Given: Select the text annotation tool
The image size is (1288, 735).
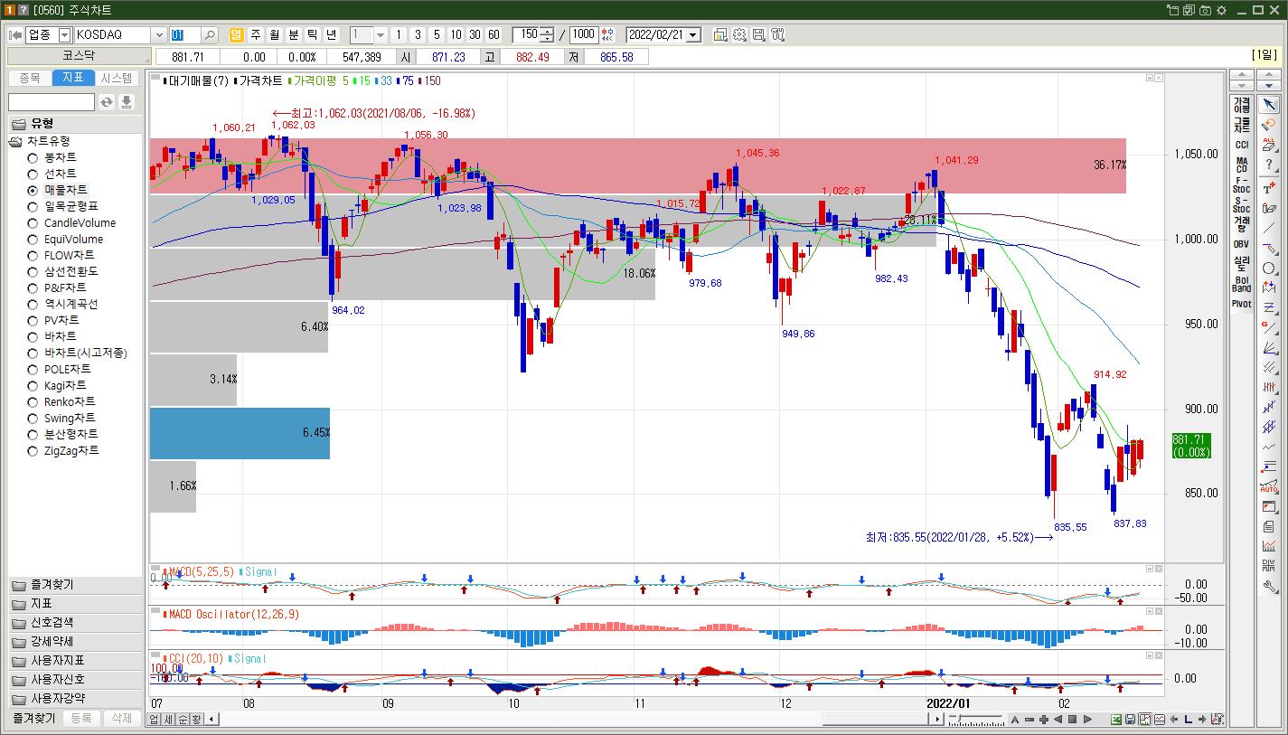Looking at the screenshot, I should 1269,188.
